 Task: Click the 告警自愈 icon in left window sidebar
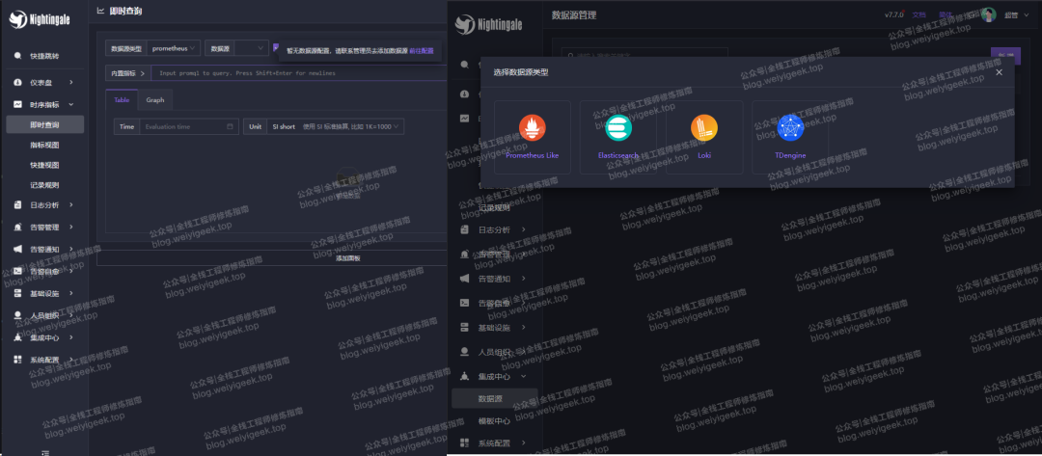(18, 271)
